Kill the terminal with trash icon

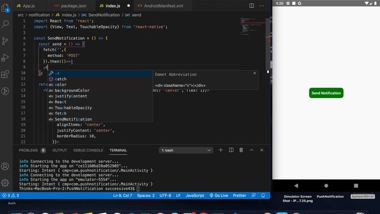tap(241, 150)
